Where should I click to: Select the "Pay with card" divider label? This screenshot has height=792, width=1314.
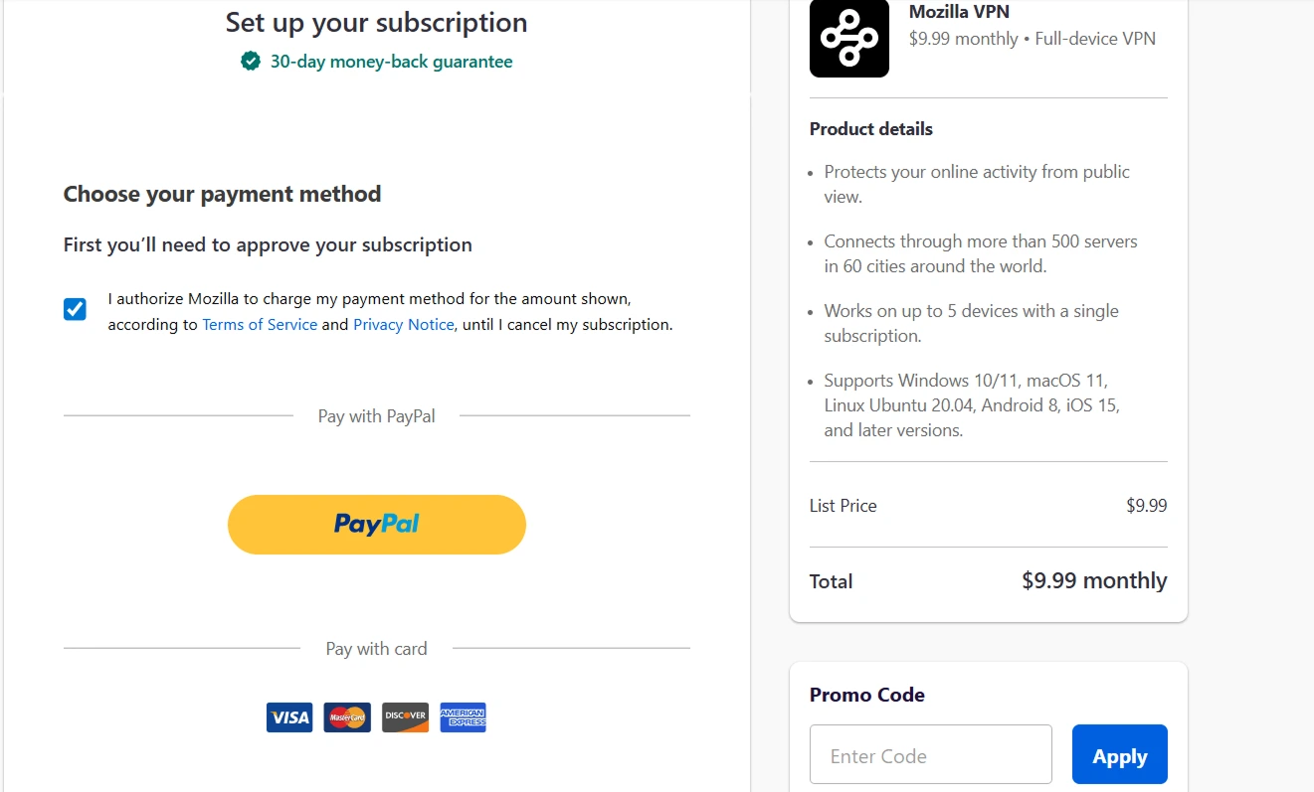pyautogui.click(x=376, y=649)
